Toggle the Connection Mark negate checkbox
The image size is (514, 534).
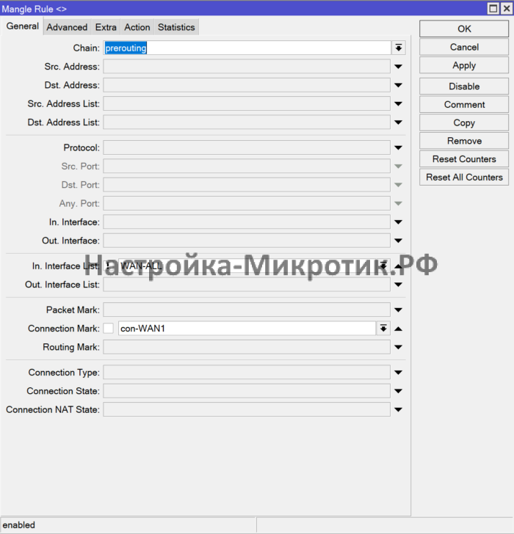[109, 329]
